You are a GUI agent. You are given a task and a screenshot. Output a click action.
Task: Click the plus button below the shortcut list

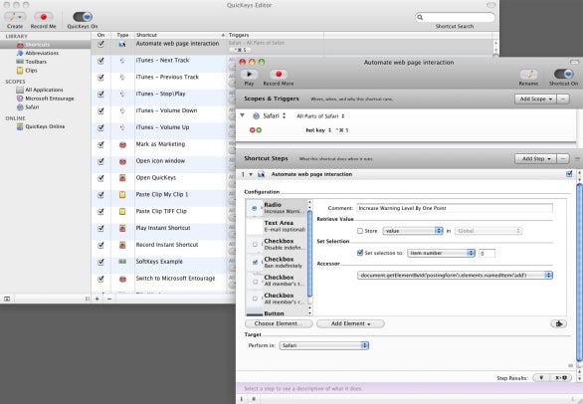[x=97, y=299]
